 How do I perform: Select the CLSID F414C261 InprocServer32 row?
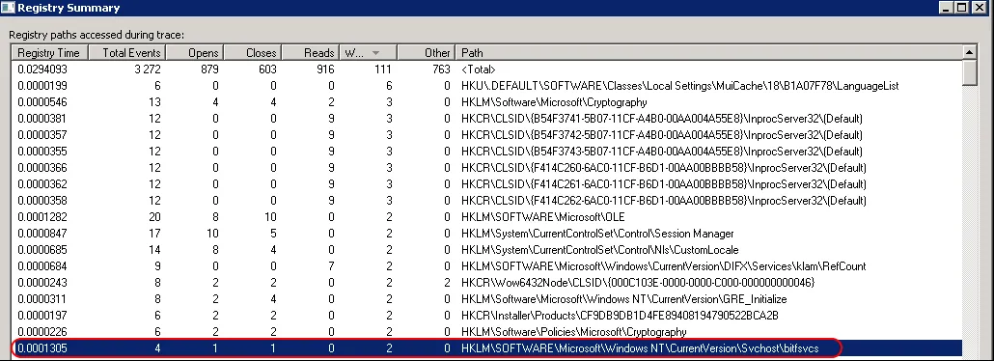486,184
